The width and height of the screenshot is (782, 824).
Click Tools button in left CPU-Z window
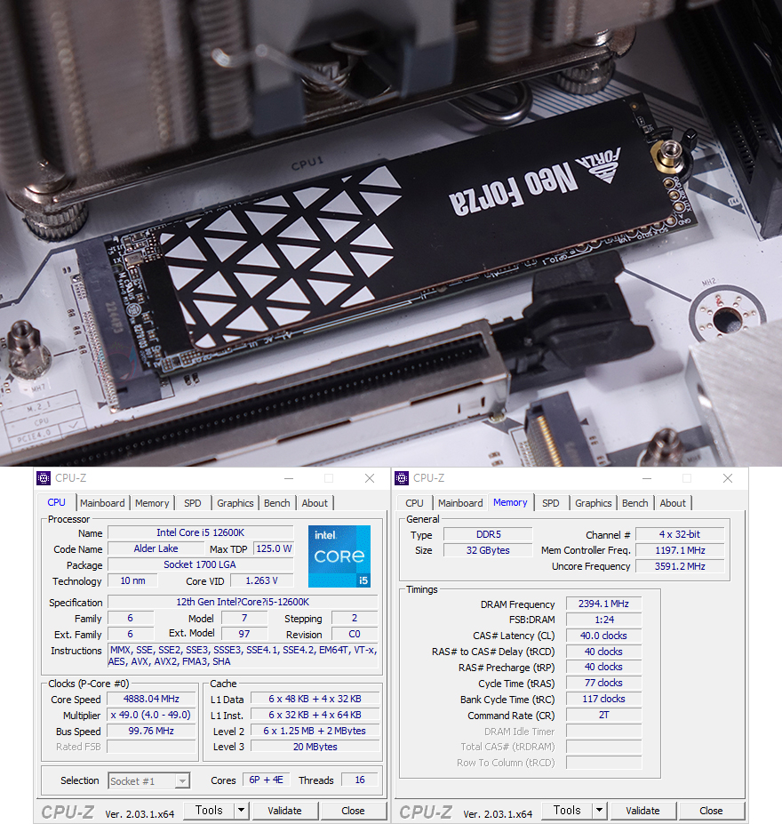tap(209, 811)
